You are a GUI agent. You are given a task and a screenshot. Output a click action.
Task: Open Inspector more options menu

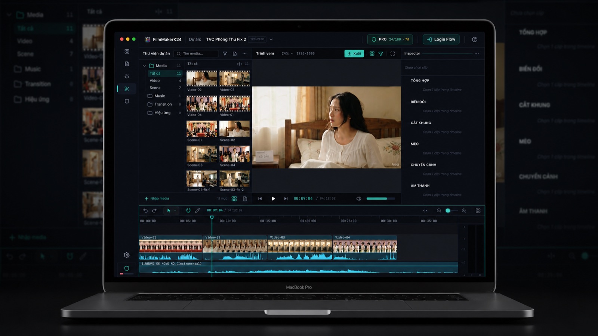[477, 54]
